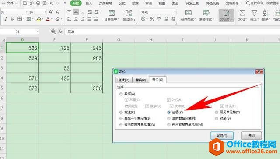Select cell containing 985
This screenshot has width=280, height=159.
coord(87,58)
